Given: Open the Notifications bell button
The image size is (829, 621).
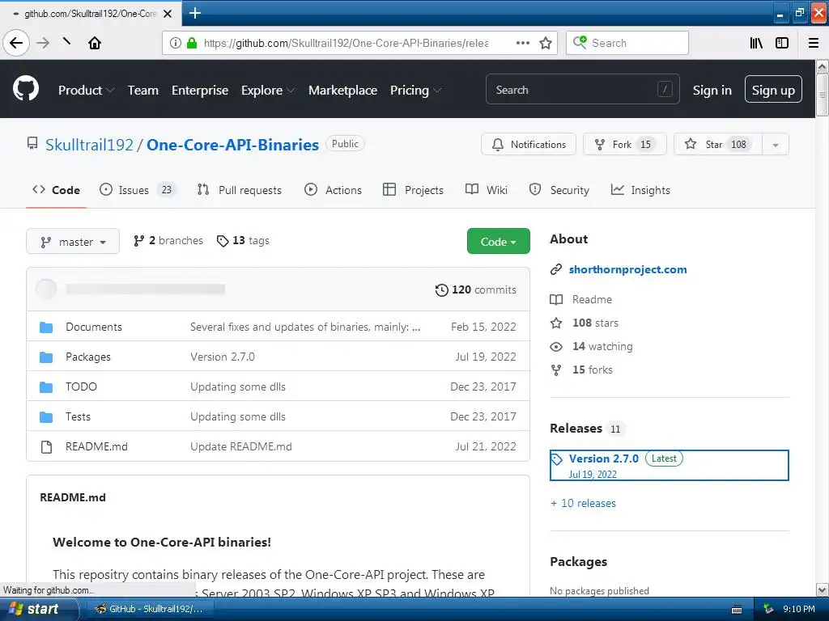Looking at the screenshot, I should (x=528, y=144).
